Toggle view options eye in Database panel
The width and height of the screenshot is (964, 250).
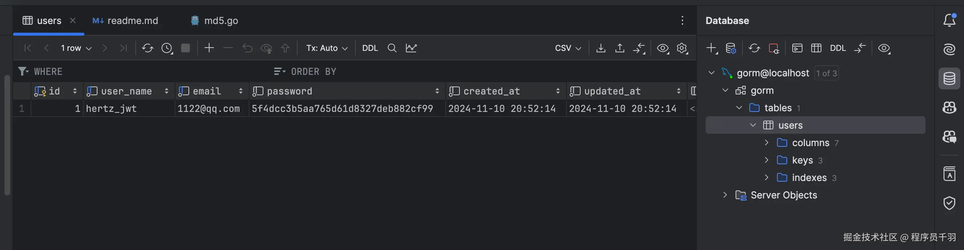pos(884,48)
